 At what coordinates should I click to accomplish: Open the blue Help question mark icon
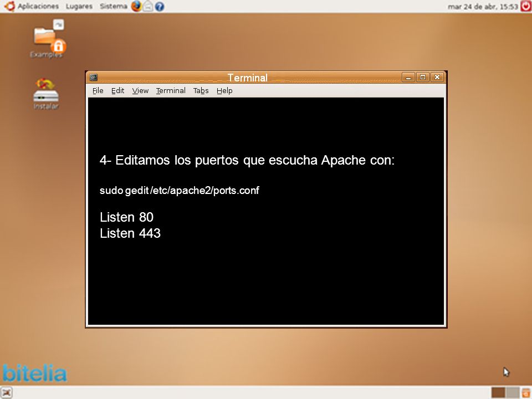coord(160,7)
